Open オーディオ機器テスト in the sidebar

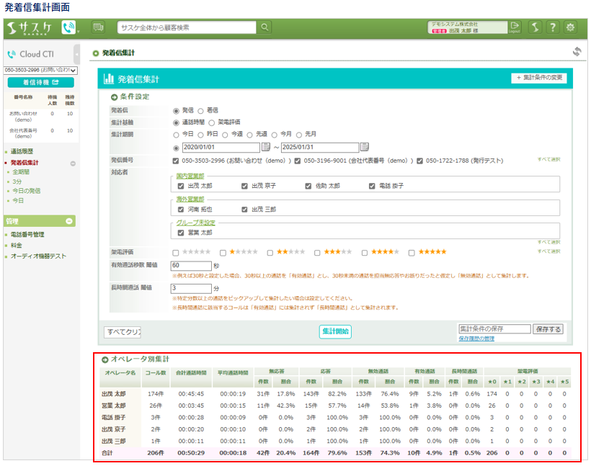pos(38,256)
